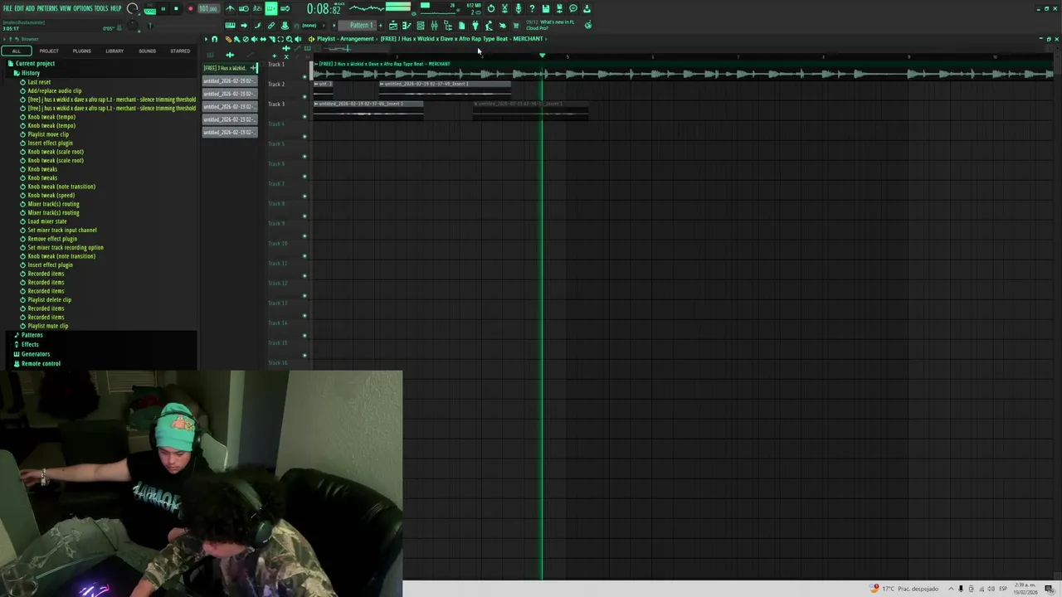This screenshot has height=597, width=1062.
Task: Open the Playlist view icon
Action: 393,26
